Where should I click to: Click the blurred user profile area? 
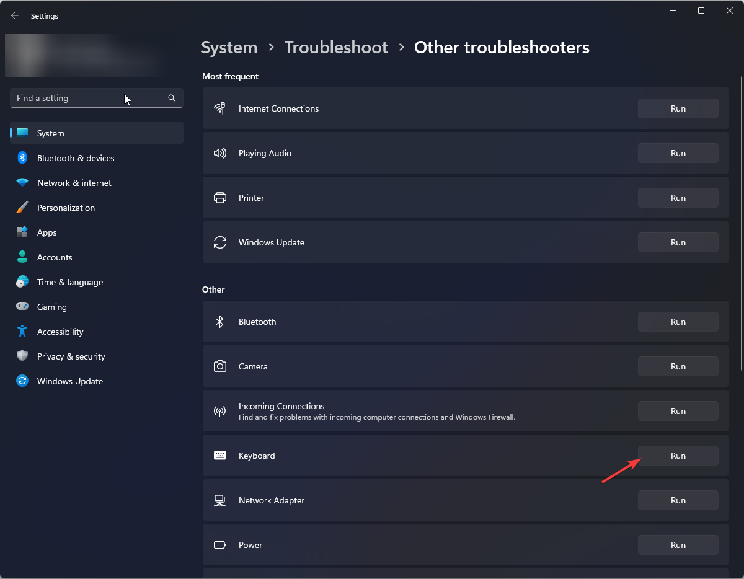[x=86, y=56]
